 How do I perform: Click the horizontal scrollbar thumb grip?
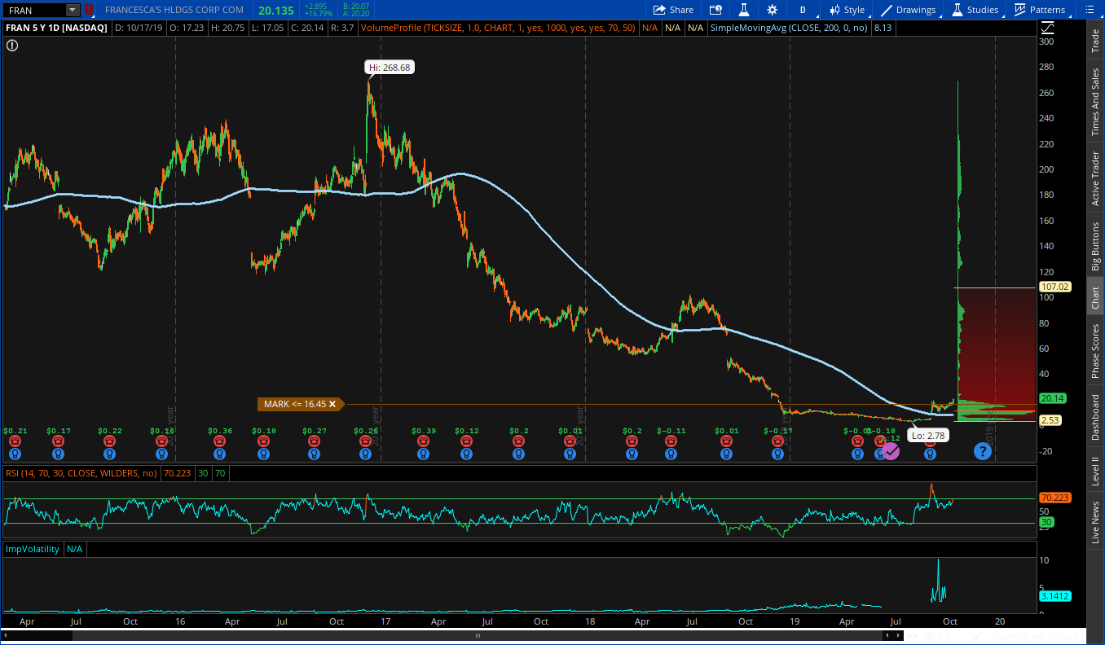click(x=478, y=635)
